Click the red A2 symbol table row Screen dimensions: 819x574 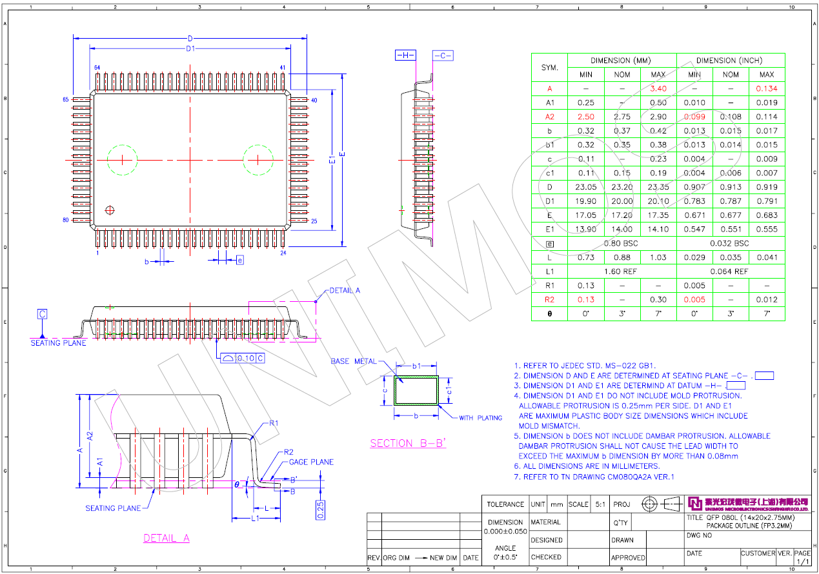[549, 117]
